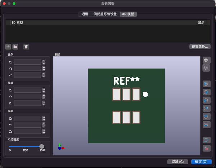The image size is (216, 168).
Task: Click the 偏移 X spin stepper
Action: [44, 119]
